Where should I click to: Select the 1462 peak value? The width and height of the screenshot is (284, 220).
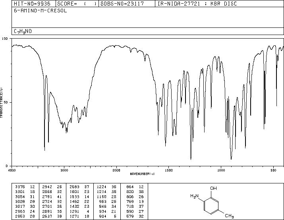(74, 201)
